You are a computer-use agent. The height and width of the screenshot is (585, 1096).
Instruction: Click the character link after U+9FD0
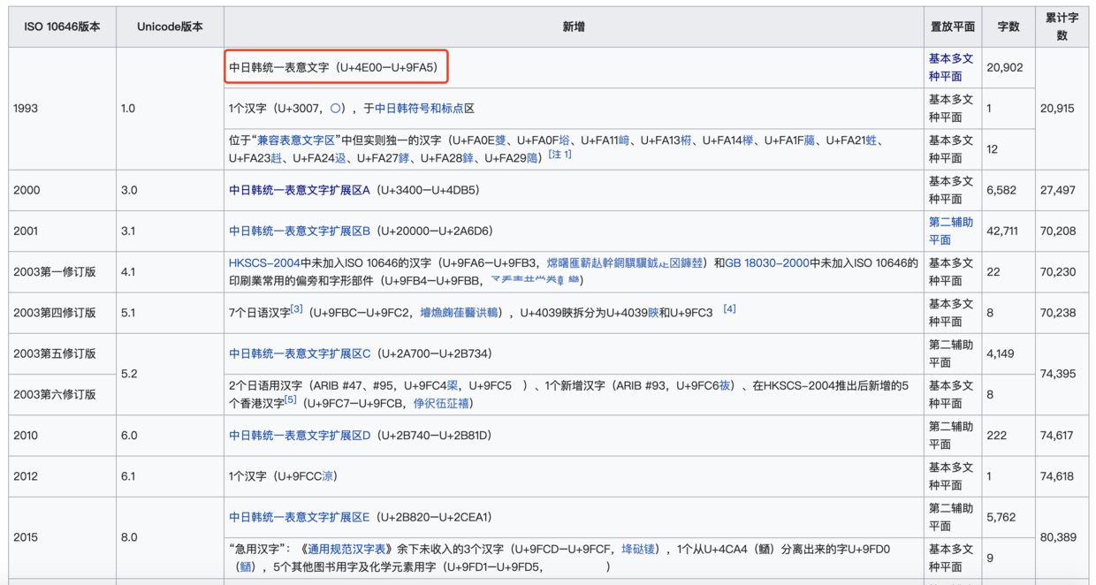click(x=246, y=567)
